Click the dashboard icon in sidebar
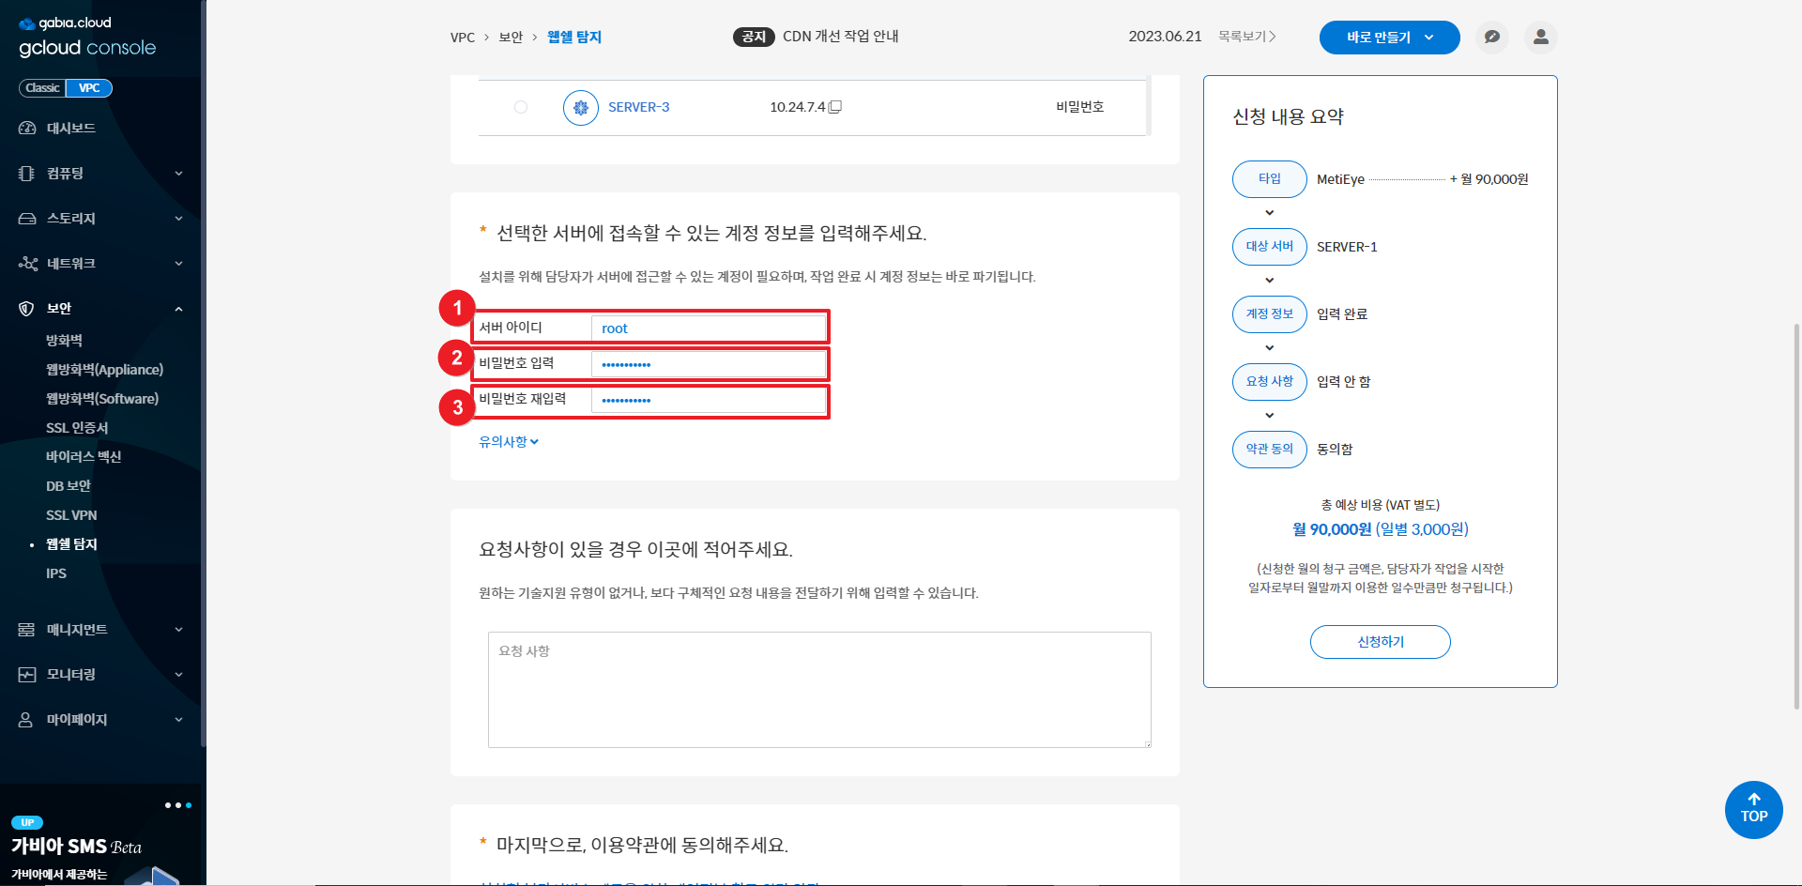The height and width of the screenshot is (886, 1802). click(x=27, y=128)
